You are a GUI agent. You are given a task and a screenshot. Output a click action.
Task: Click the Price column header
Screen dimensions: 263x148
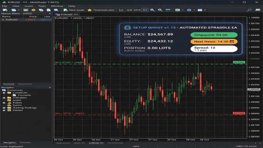pos(33,16)
